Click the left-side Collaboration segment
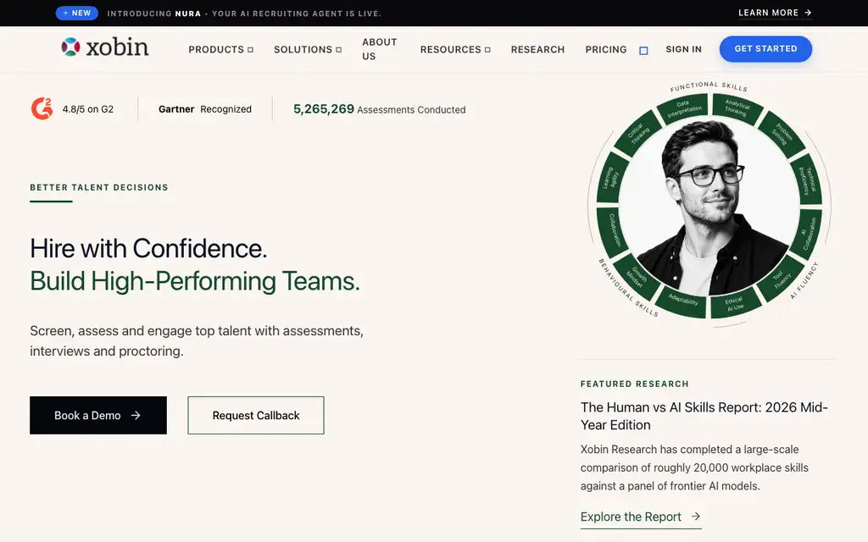The width and height of the screenshot is (868, 542). point(612,230)
